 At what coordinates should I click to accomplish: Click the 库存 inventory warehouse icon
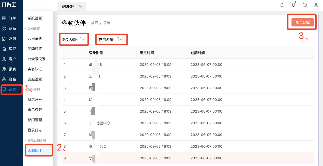coord(4,49)
